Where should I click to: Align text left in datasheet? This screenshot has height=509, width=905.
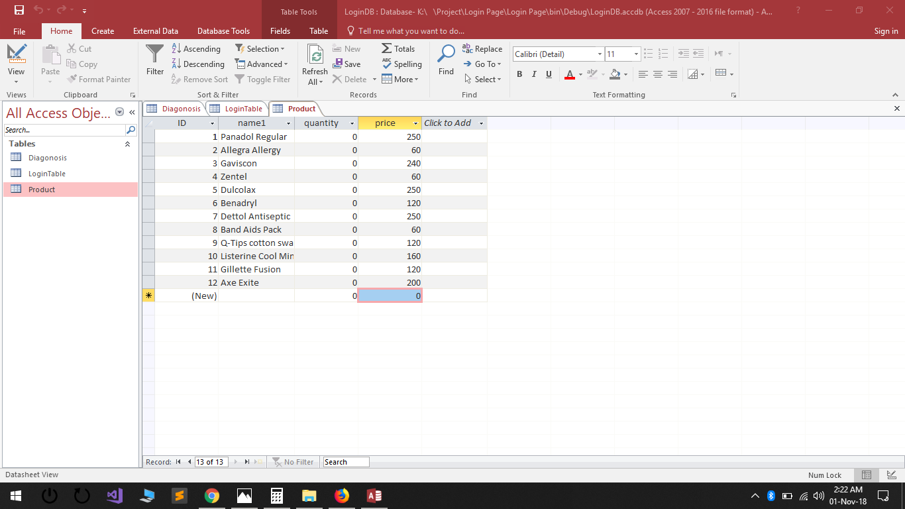[643, 74]
